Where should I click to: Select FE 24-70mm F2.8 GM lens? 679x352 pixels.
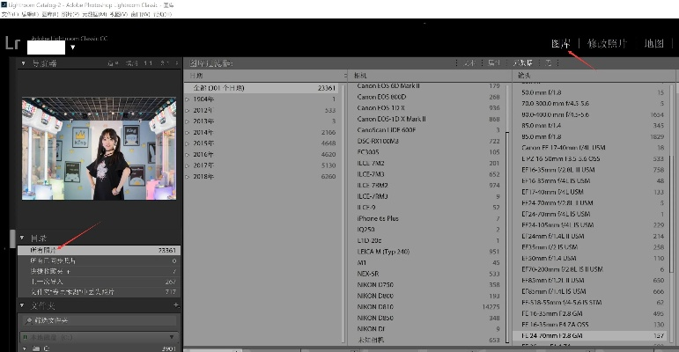[x=590, y=335]
